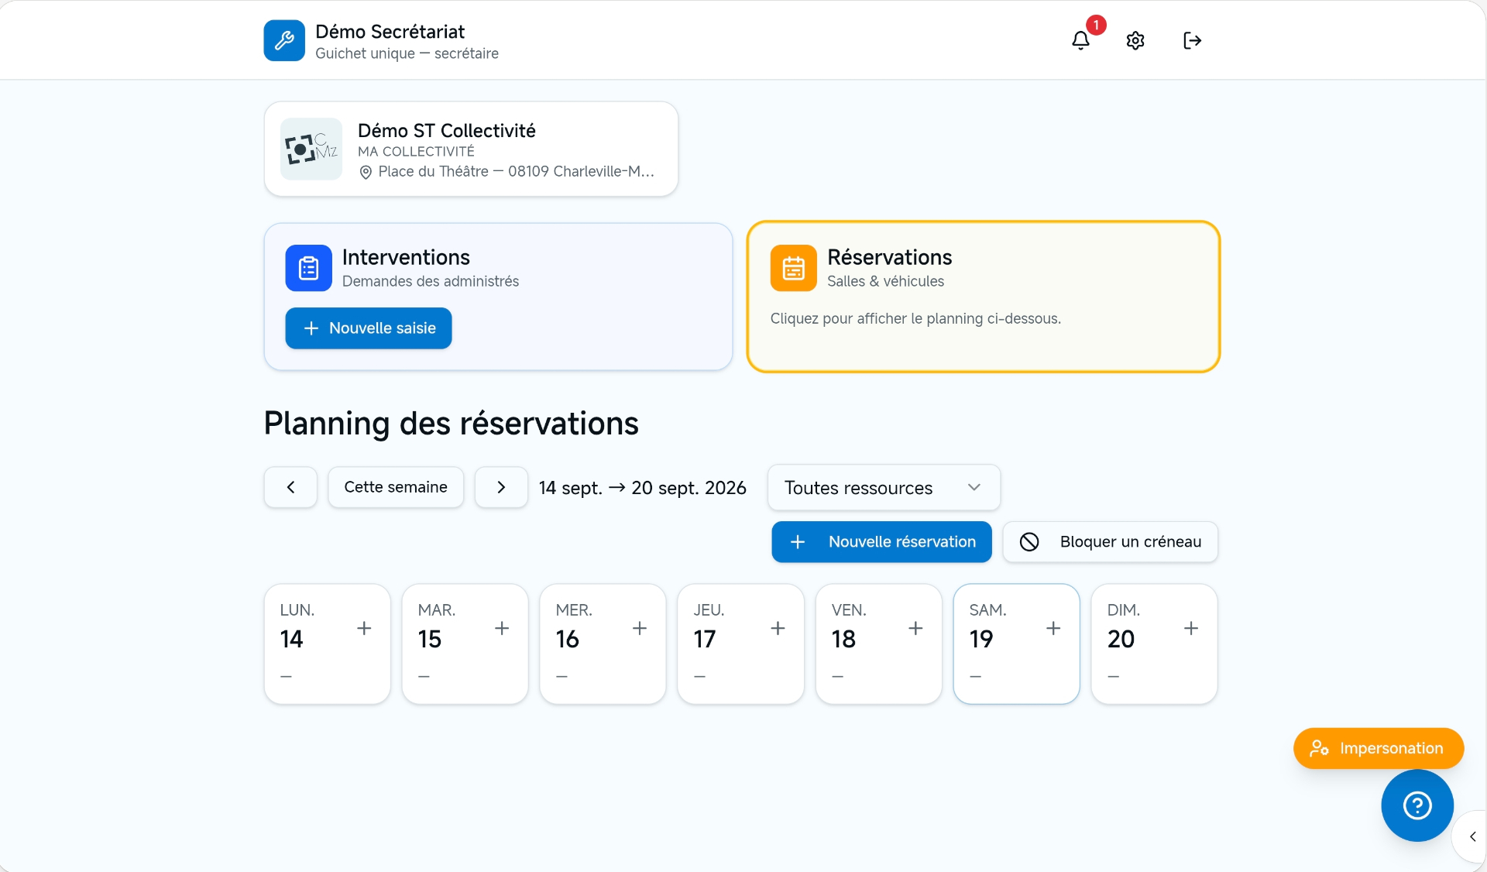Viewport: 1487px width, 872px height.
Task: Click the Place du Théâtre address text
Action: tap(517, 172)
